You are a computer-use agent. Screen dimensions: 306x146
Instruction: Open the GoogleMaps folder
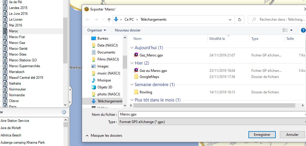149,77
